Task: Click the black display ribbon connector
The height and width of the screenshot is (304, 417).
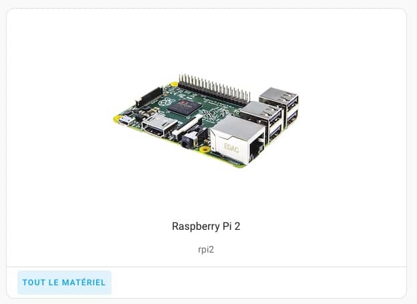Action: 149,97
